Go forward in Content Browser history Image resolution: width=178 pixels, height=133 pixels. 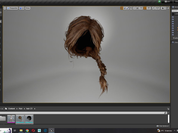(x=2, y=109)
